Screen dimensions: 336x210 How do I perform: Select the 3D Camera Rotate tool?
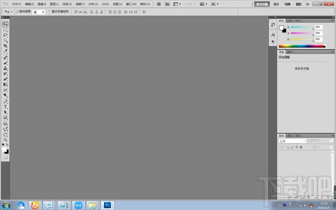pos(6,129)
